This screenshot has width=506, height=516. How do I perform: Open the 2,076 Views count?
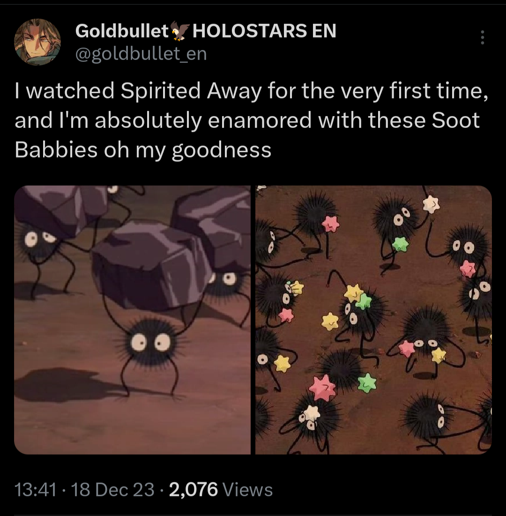pyautogui.click(x=221, y=489)
